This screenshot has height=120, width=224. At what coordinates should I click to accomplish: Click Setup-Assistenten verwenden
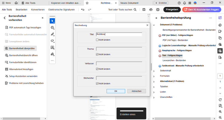21,76
